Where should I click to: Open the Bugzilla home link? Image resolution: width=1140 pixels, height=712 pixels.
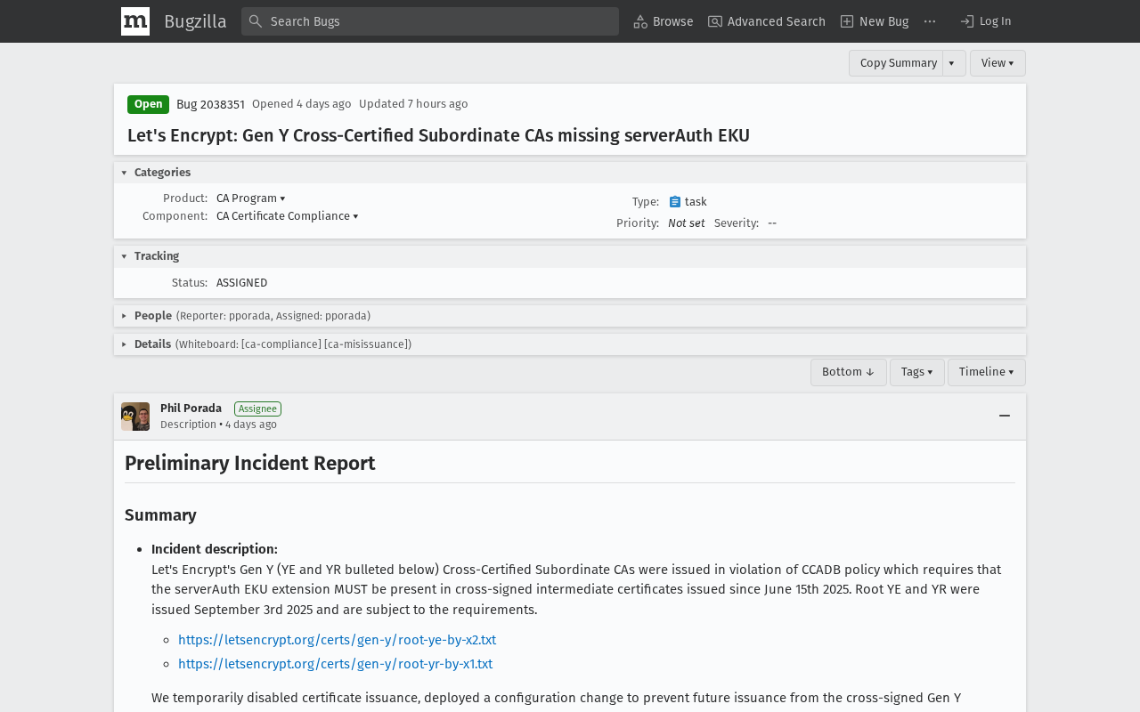195,21
